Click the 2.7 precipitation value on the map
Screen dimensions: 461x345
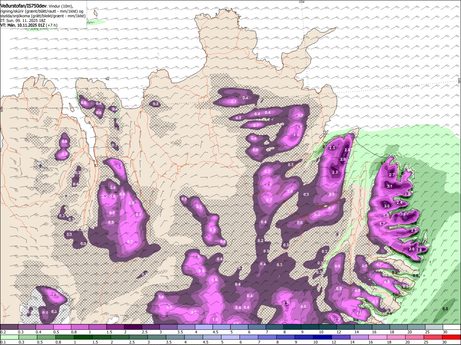pos(392,175)
